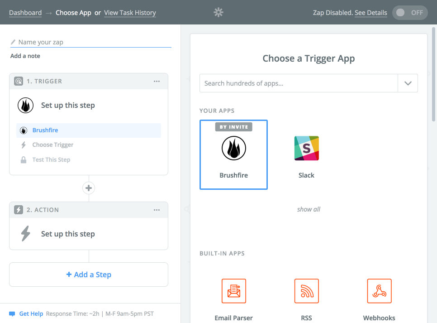The width and height of the screenshot is (437, 323).
Task: Click the lightning bolt icon next to Choose Trigger
Action: [24, 145]
